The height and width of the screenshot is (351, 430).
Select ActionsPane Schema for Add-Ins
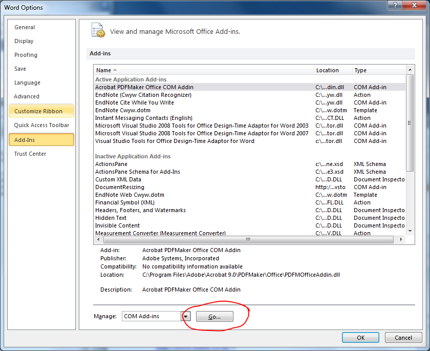(250, 172)
